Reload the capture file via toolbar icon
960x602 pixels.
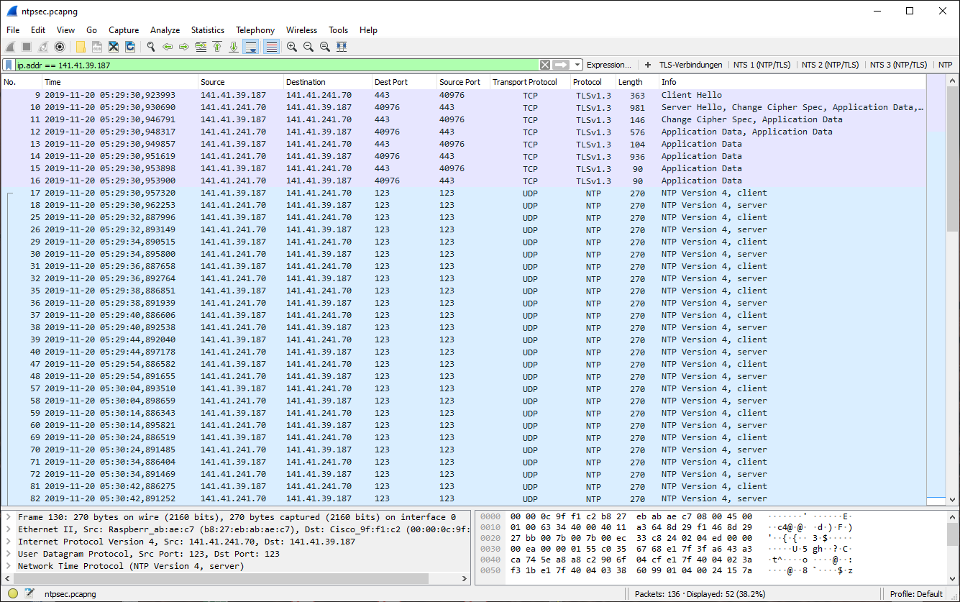[x=130, y=47]
